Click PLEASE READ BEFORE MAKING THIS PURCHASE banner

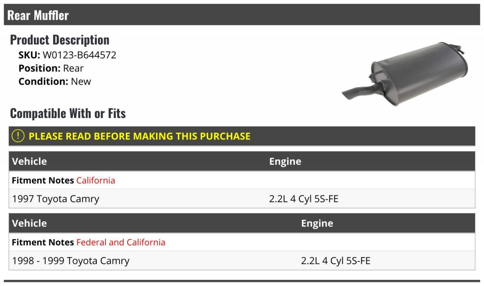tap(242, 136)
